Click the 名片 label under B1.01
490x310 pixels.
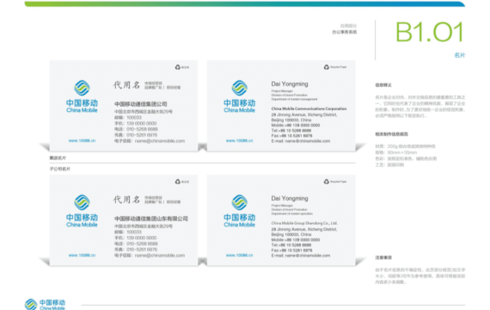click(459, 55)
